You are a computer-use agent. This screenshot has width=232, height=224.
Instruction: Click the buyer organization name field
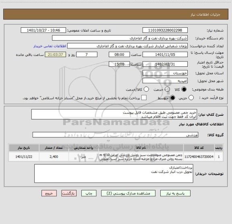(120, 38)
